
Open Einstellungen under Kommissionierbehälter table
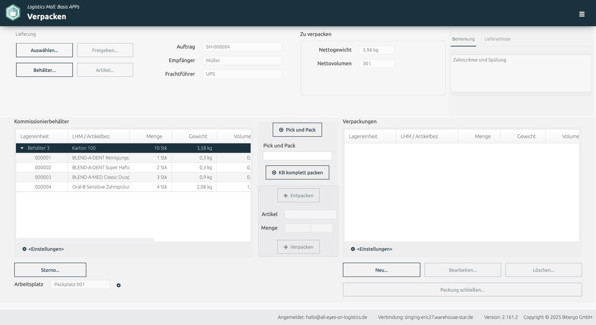(x=43, y=249)
